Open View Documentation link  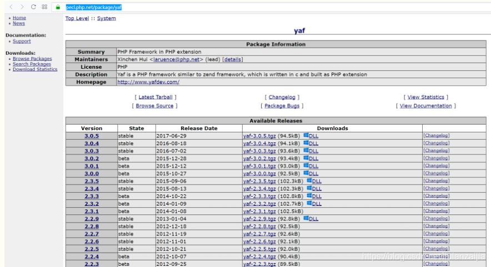tap(426, 106)
